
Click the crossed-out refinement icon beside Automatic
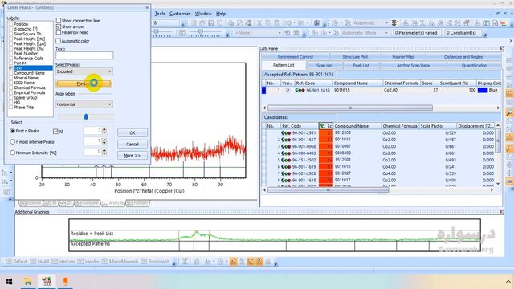(x=348, y=23)
